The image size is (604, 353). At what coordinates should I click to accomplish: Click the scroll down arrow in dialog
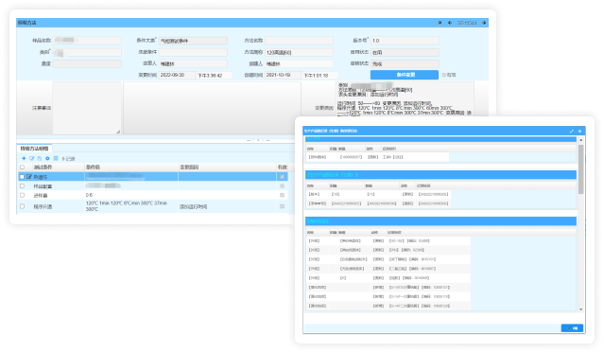click(580, 309)
